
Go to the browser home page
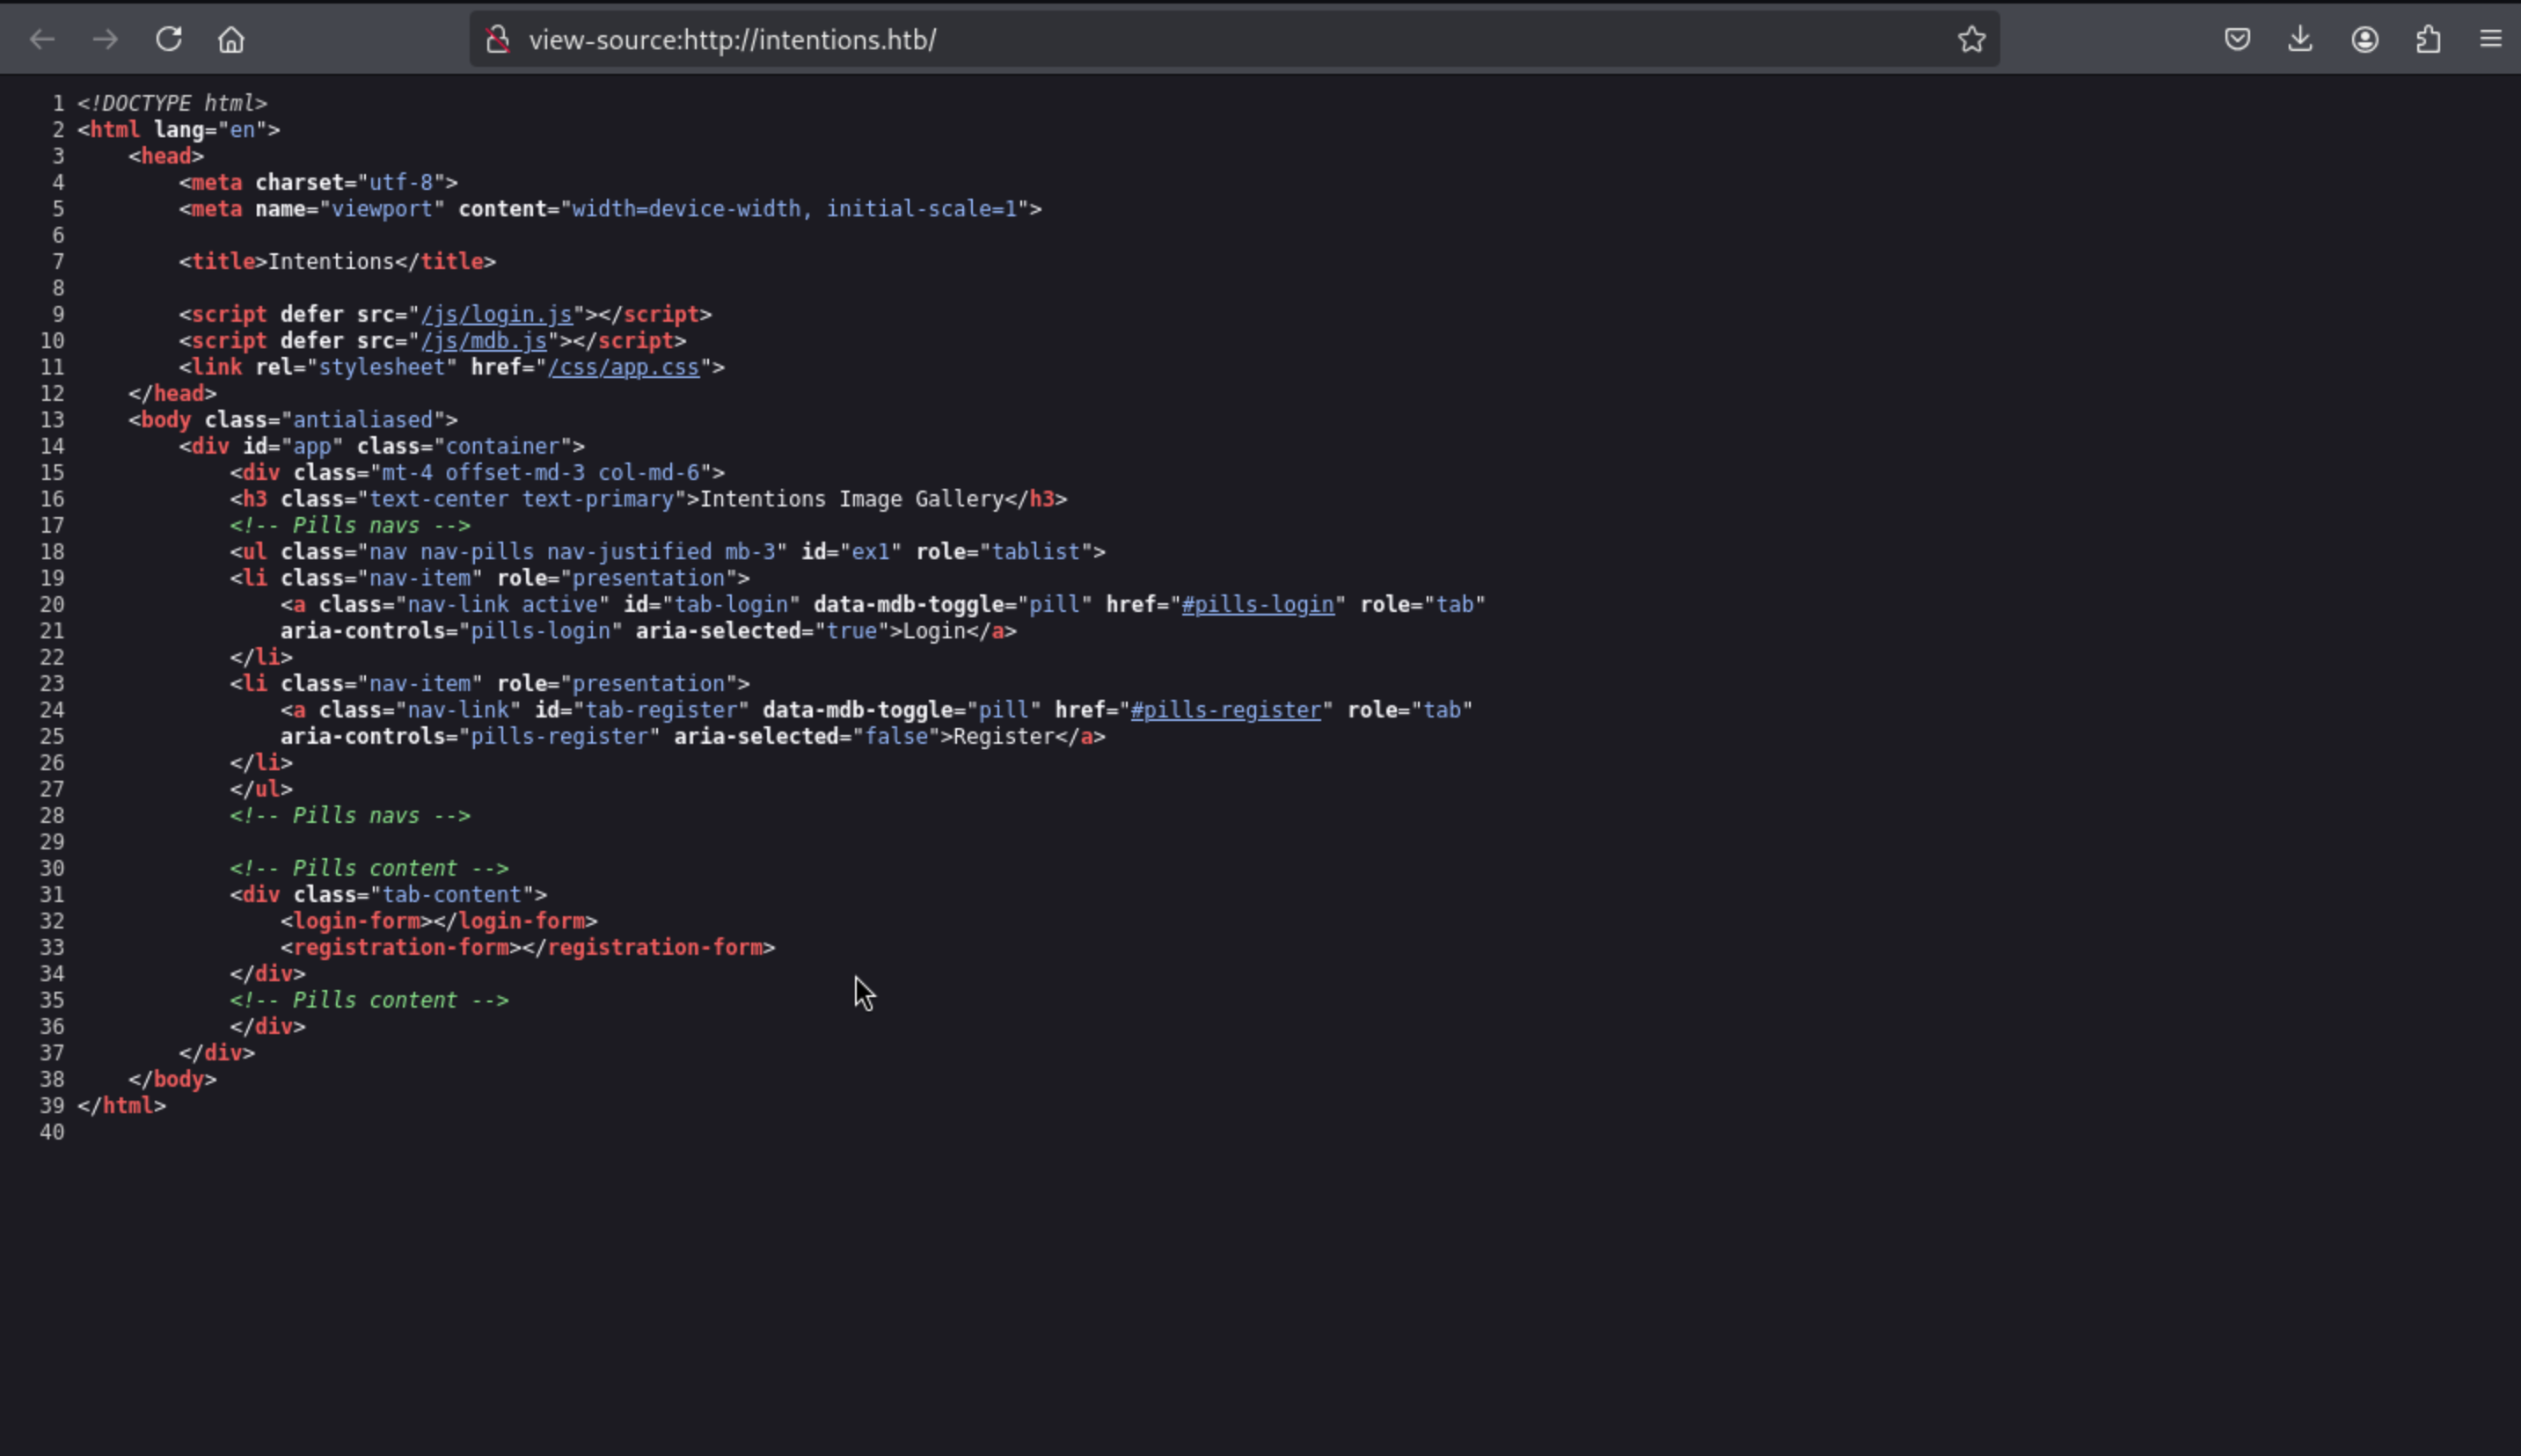pyautogui.click(x=231, y=40)
